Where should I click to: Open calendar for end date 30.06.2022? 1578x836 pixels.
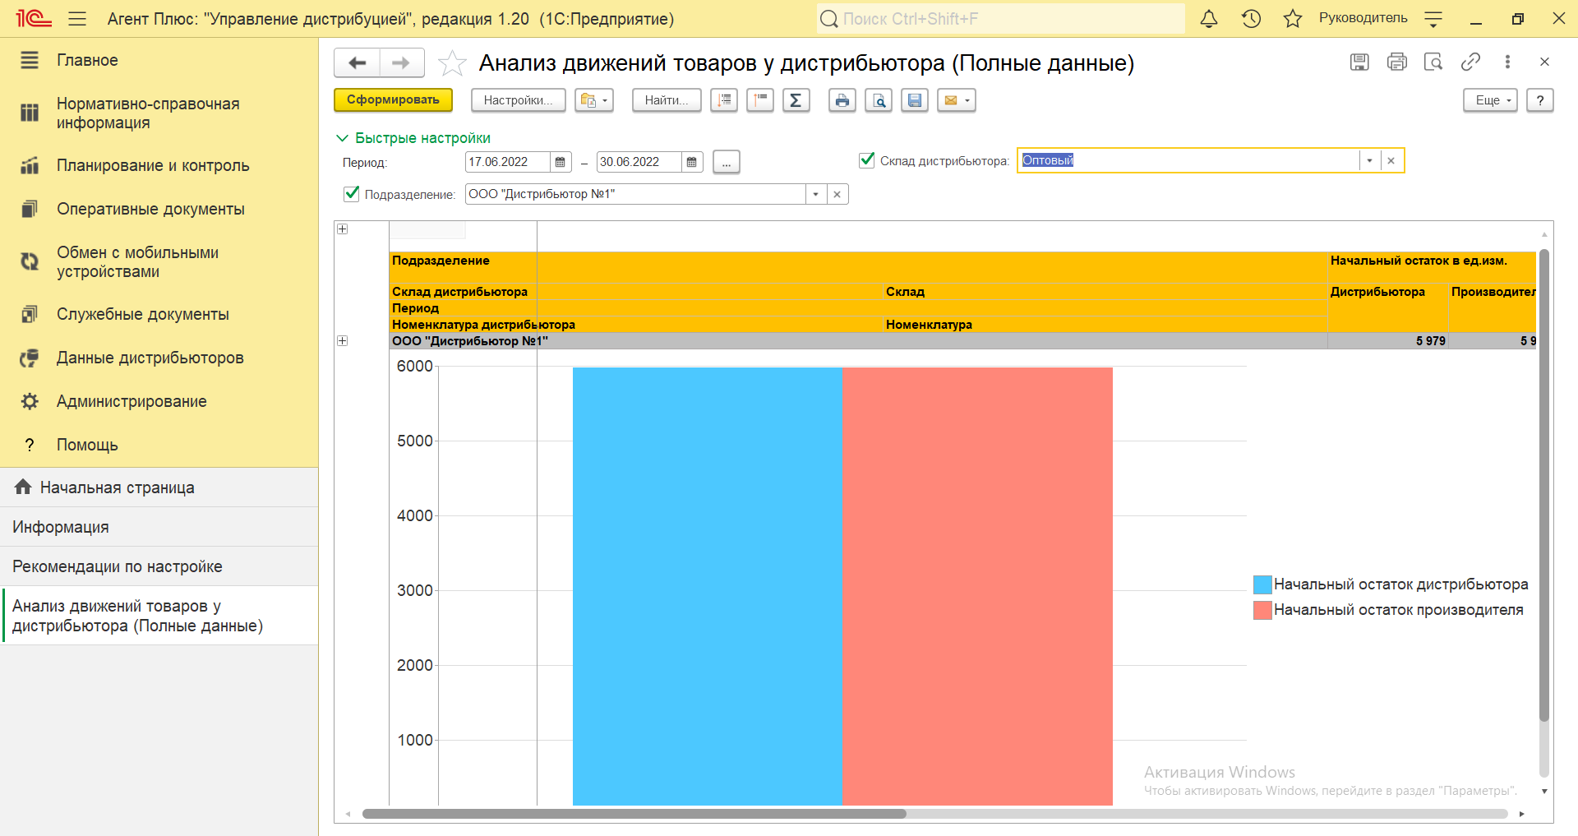coord(692,162)
